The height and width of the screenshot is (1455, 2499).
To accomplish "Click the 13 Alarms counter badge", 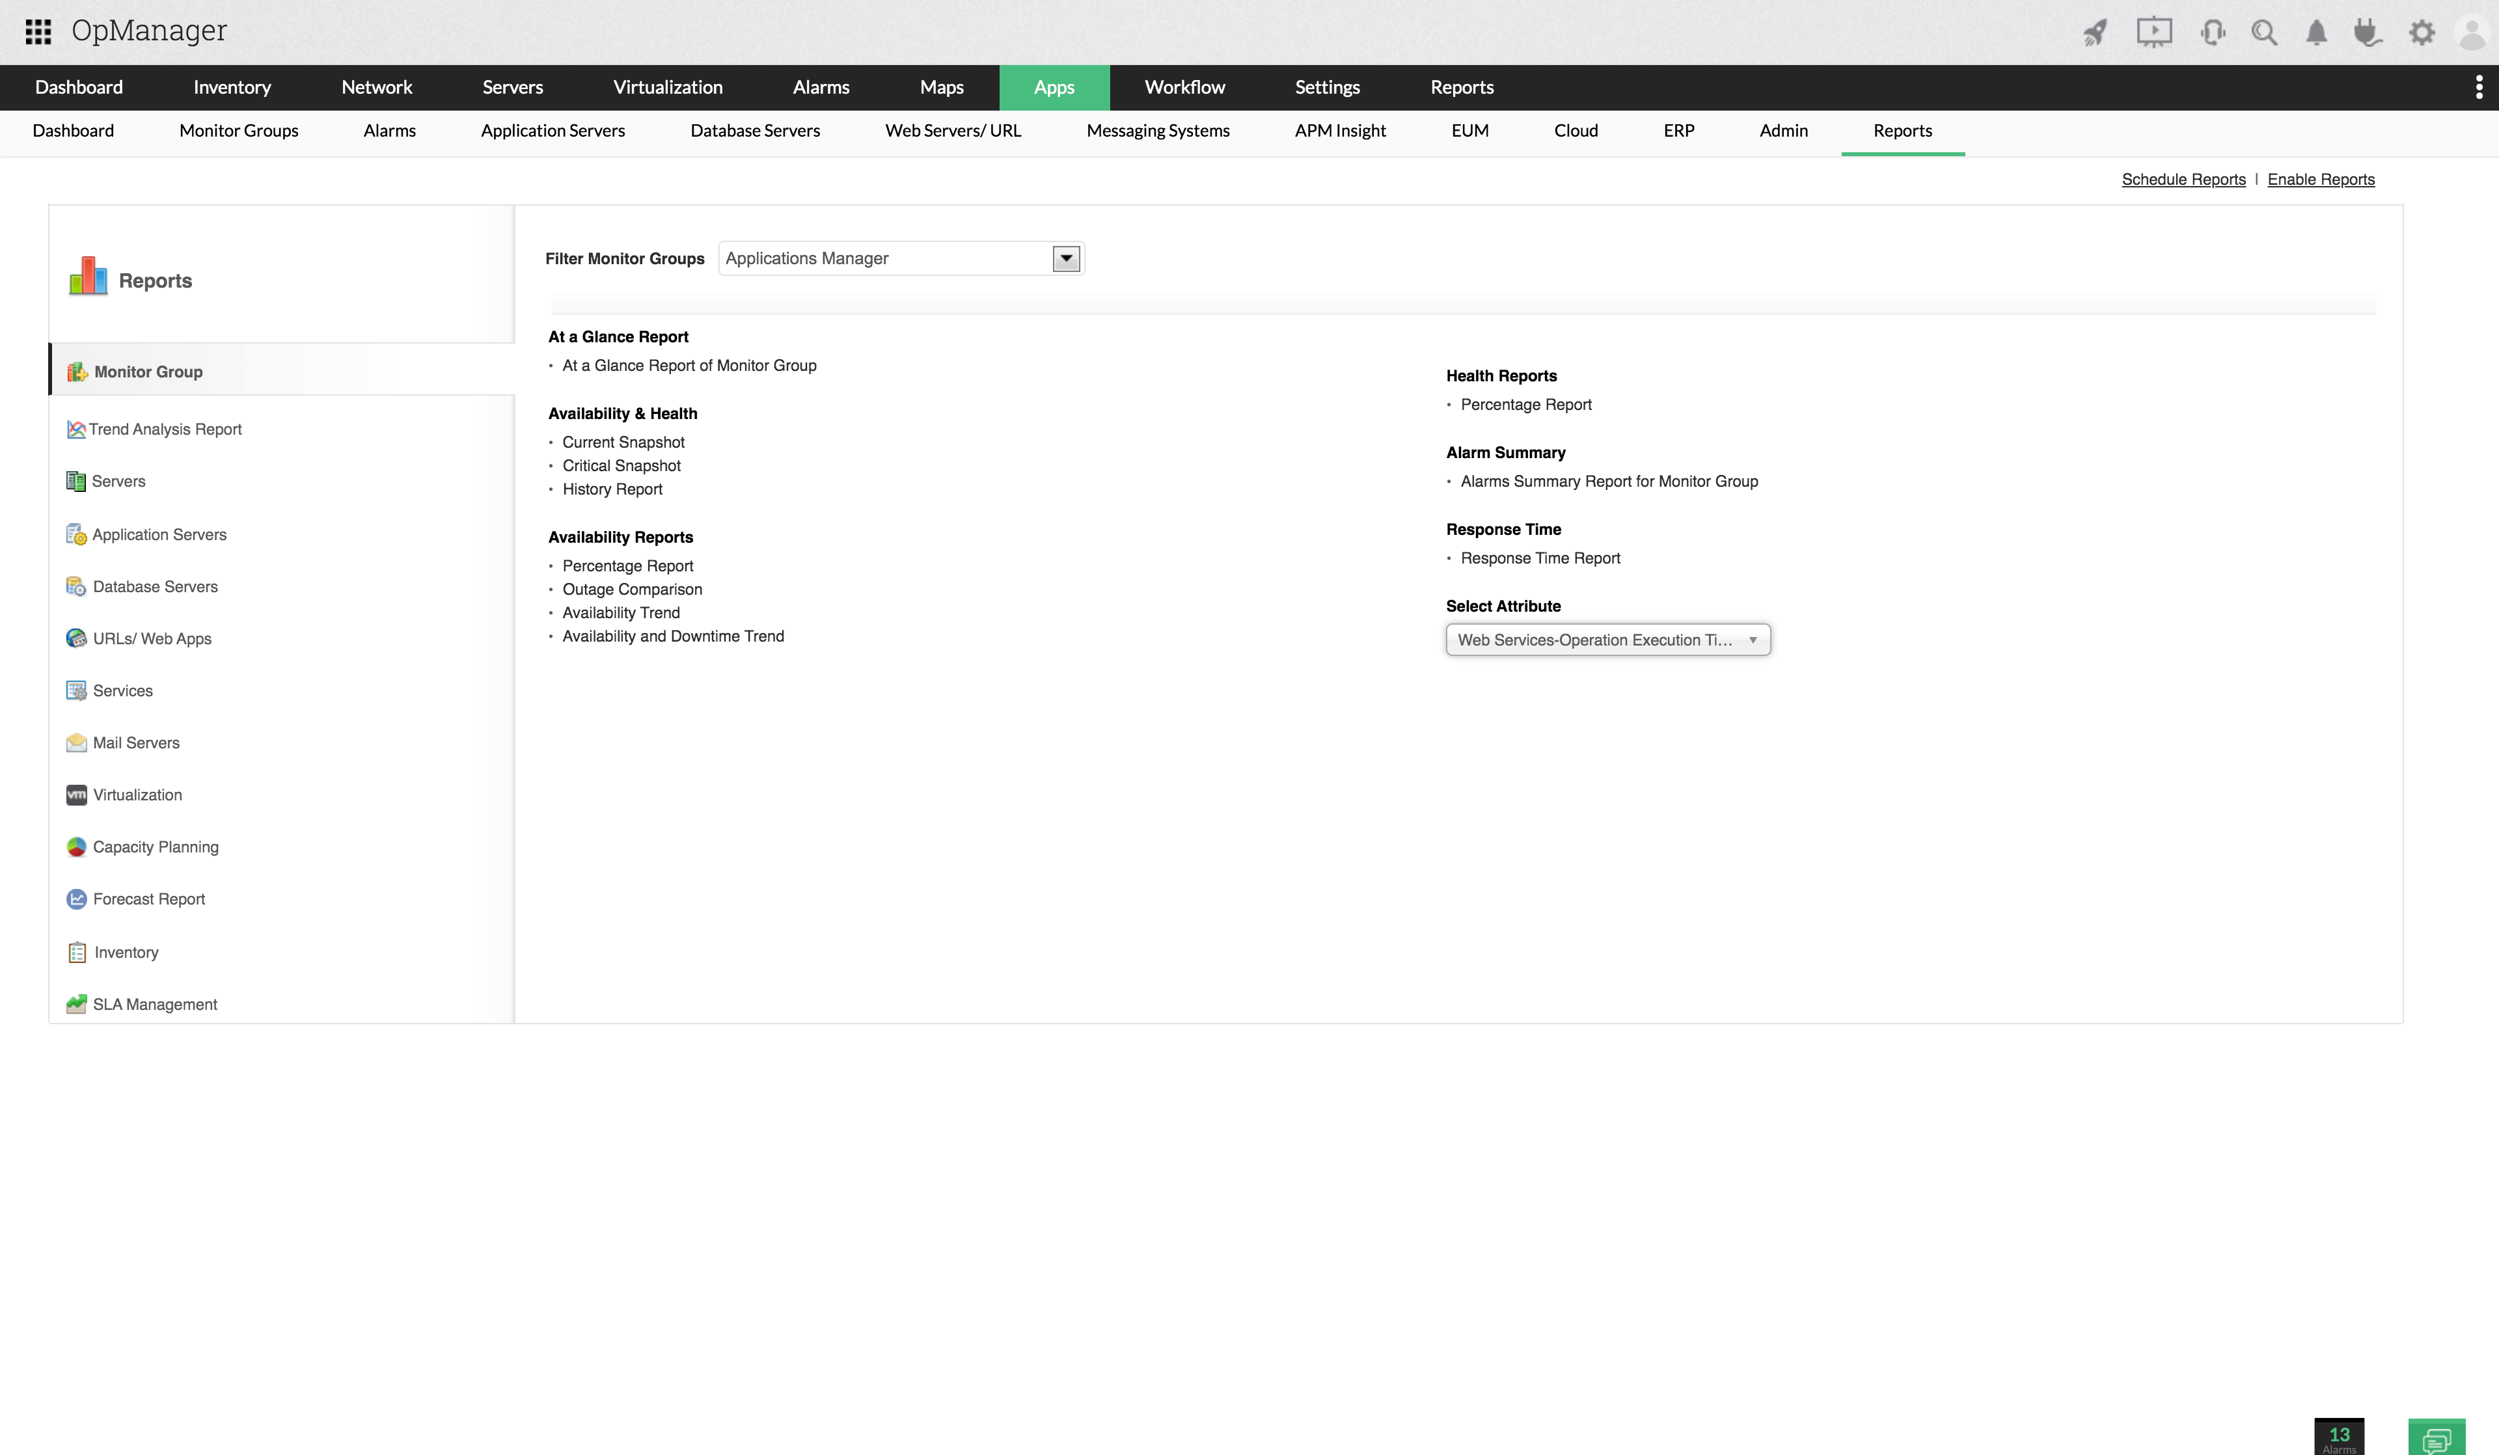I will [x=2340, y=1437].
